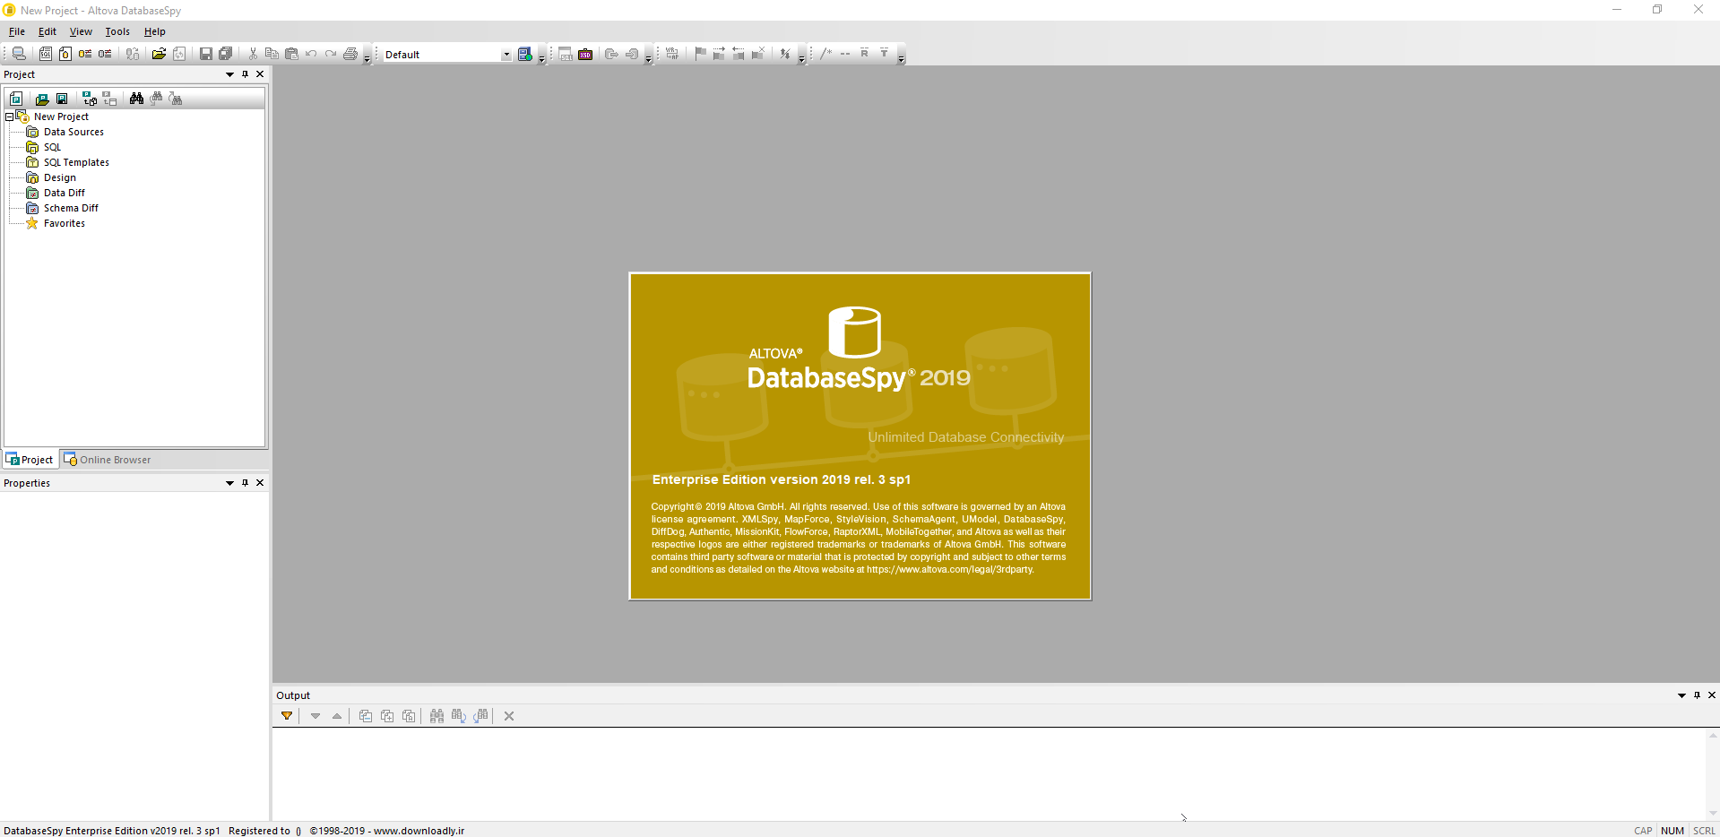Click the Previous up-arrow in Output toolbar
Image resolution: width=1720 pixels, height=837 pixels.
(x=337, y=715)
